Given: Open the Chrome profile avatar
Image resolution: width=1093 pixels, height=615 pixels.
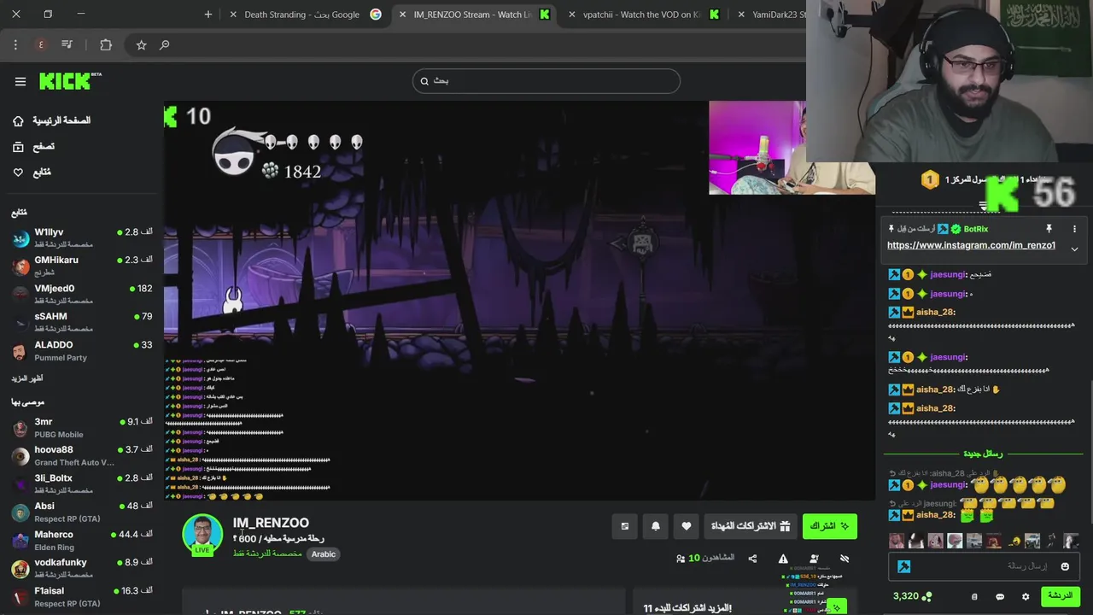Looking at the screenshot, I should [41, 44].
